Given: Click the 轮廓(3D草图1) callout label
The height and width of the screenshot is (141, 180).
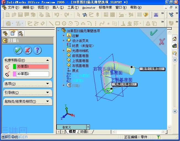Looking at the screenshot, I should [124, 84].
